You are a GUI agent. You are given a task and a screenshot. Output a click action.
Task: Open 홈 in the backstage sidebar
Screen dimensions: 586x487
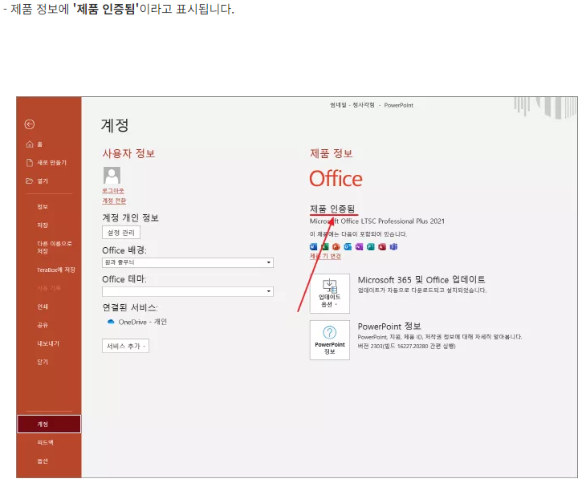pyautogui.click(x=35, y=144)
